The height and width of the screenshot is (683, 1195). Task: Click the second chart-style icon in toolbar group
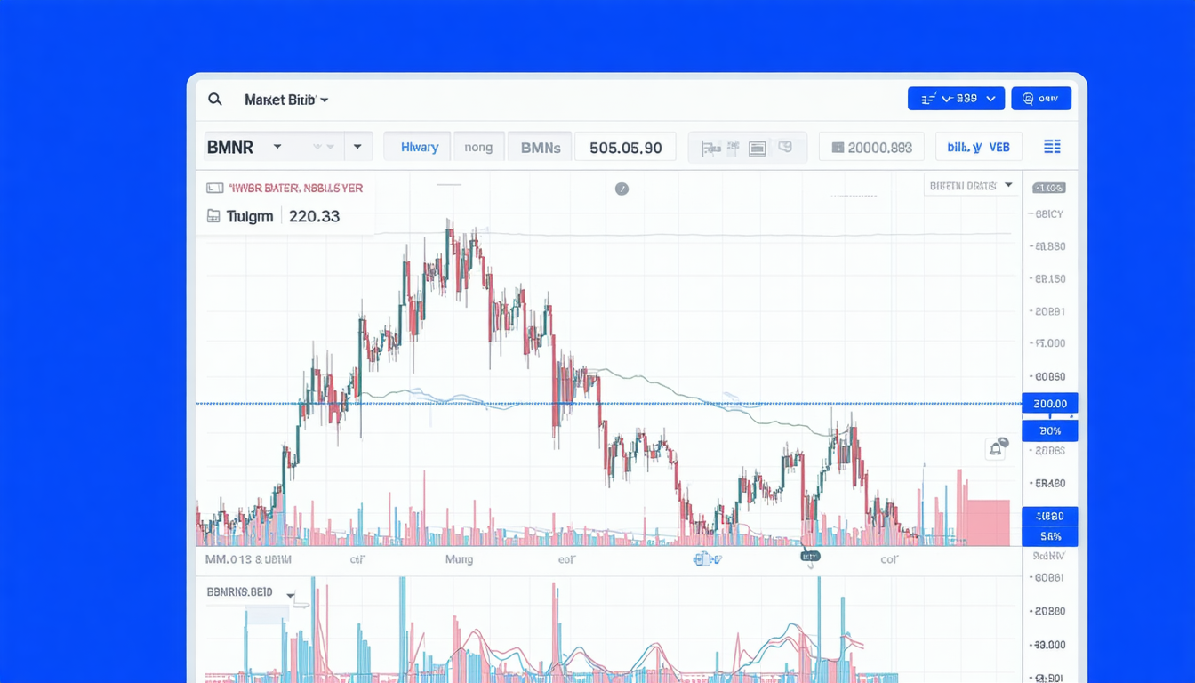click(x=734, y=148)
